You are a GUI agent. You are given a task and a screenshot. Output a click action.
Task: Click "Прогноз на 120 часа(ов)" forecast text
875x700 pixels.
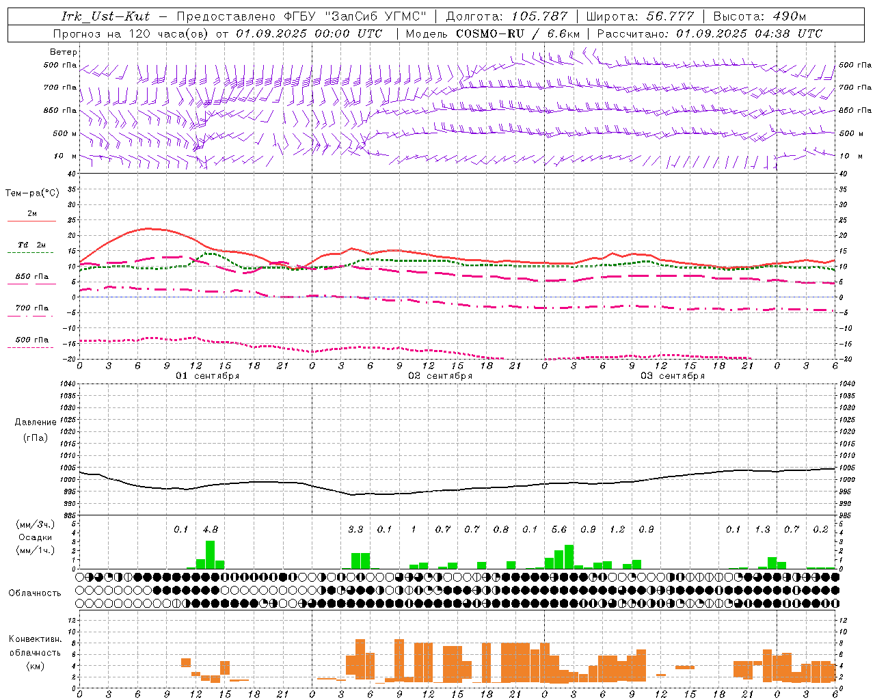[132, 33]
